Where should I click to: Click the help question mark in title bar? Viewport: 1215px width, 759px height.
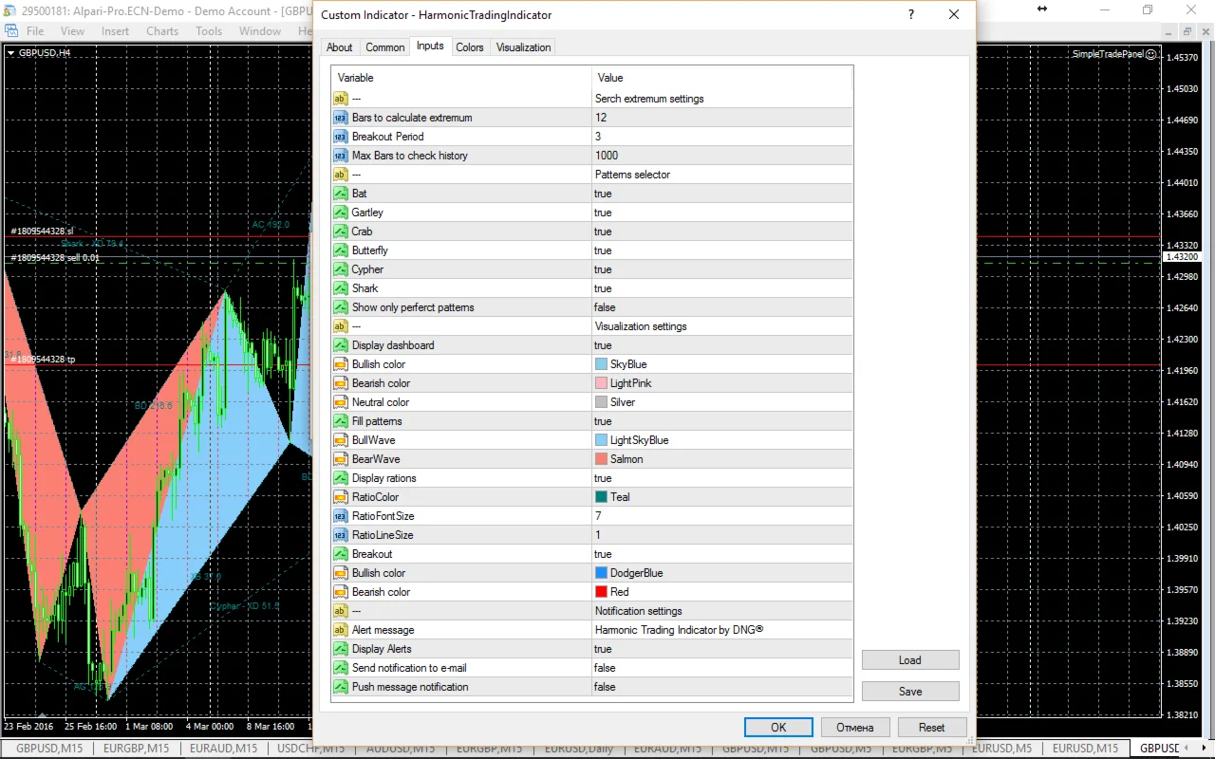(x=911, y=15)
